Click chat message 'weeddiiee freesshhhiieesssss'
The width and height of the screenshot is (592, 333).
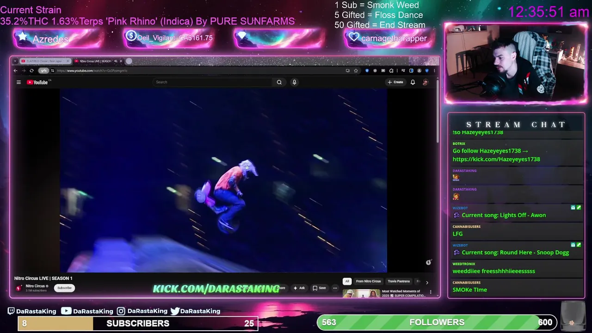click(493, 271)
